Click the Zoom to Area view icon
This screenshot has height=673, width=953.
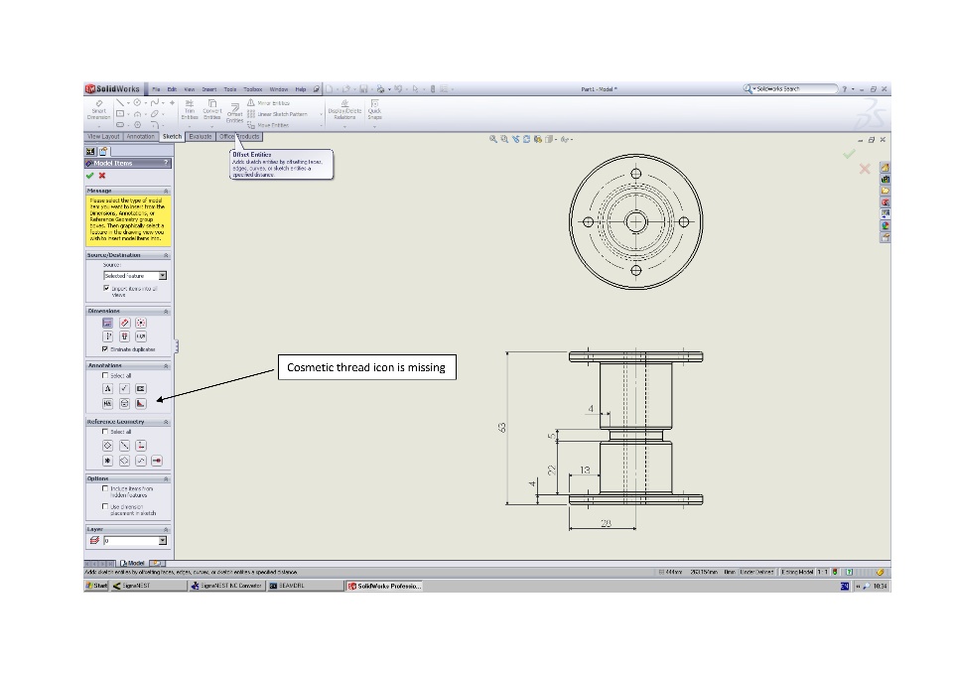click(504, 139)
